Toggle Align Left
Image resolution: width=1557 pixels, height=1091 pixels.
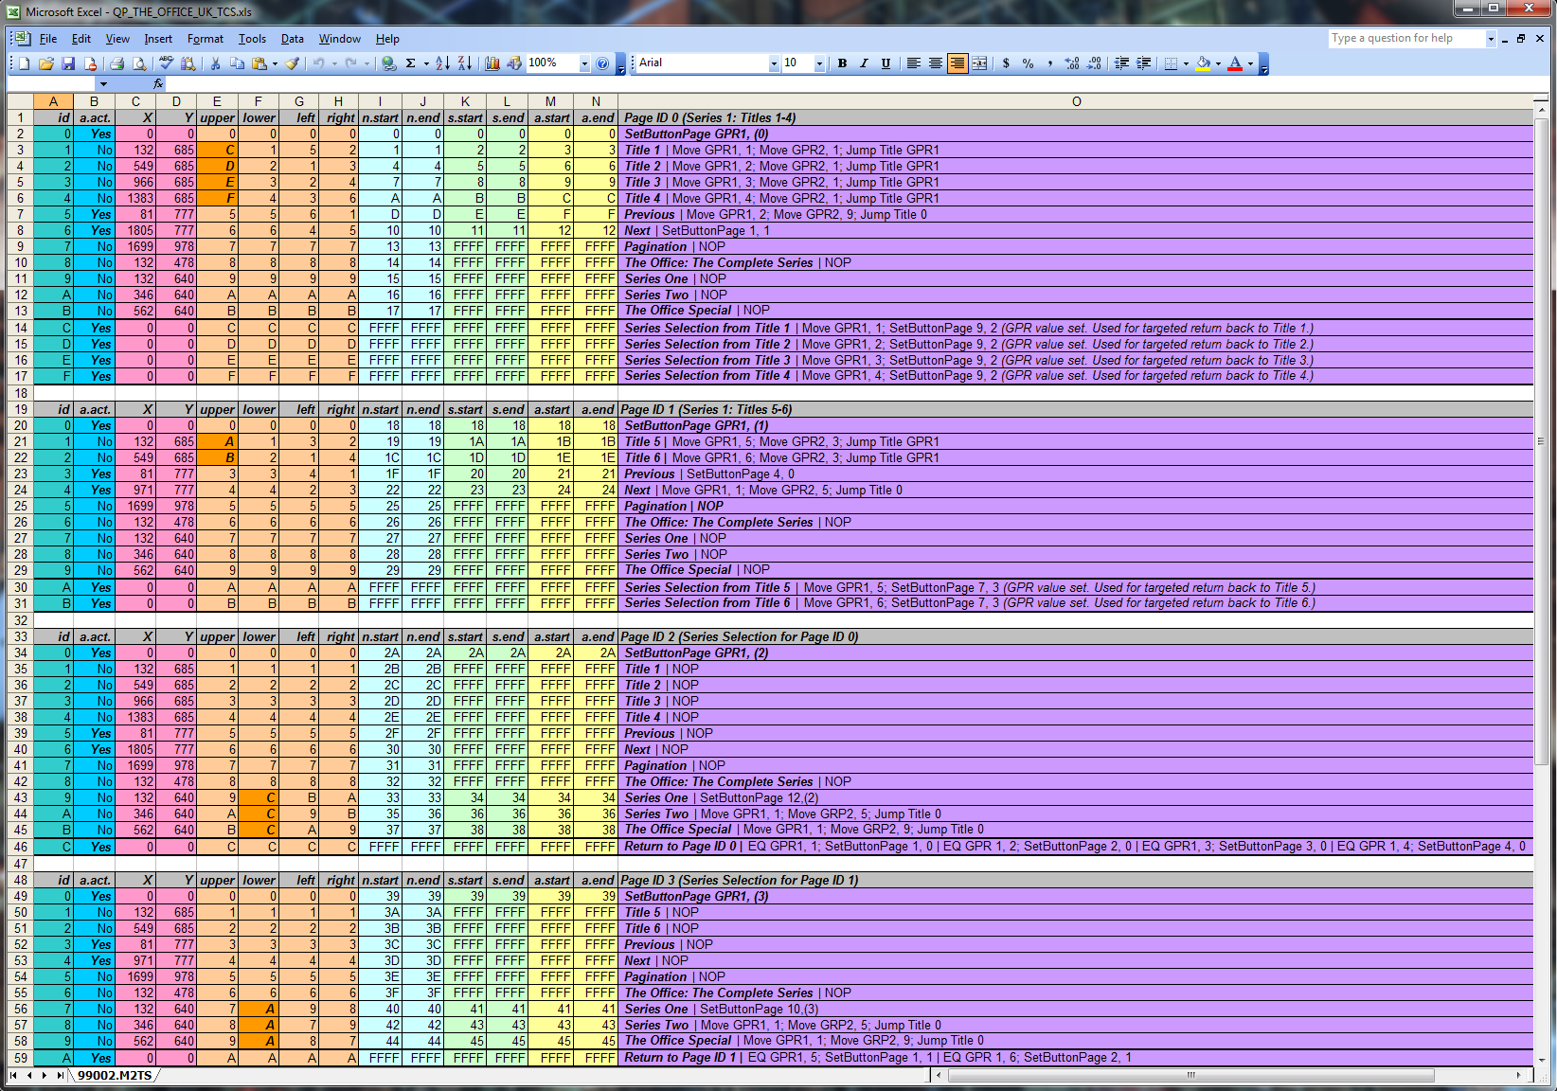pyautogui.click(x=914, y=63)
